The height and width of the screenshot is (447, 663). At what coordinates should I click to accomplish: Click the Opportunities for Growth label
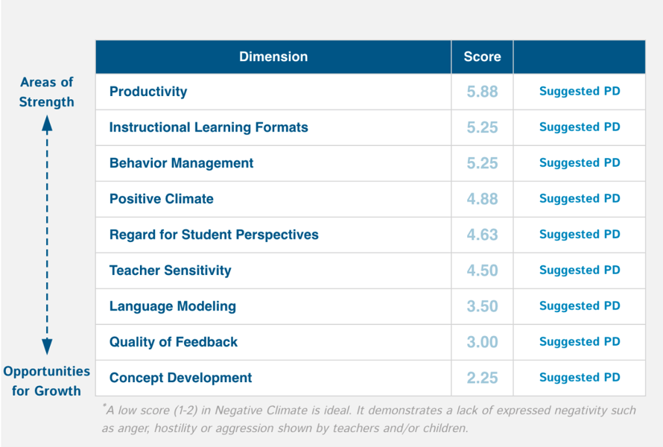pyautogui.click(x=47, y=381)
